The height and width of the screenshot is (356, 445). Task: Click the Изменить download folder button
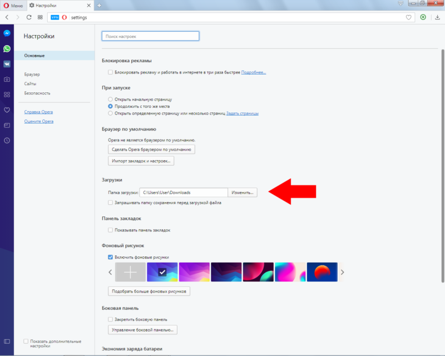(243, 192)
